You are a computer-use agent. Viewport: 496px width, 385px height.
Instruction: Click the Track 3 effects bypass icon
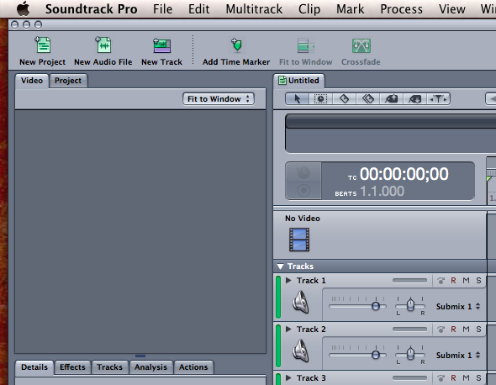[441, 377]
